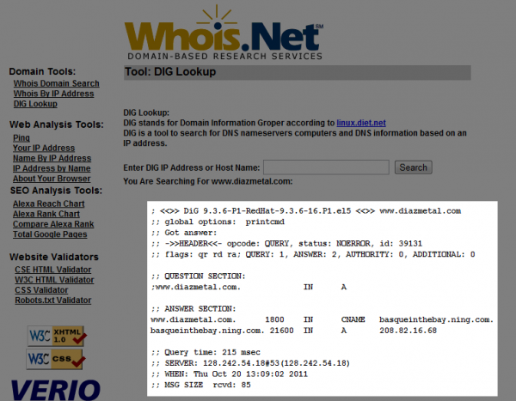Click 'ANSWER SECTION' header line
The height and width of the screenshot is (401, 516).
click(193, 308)
